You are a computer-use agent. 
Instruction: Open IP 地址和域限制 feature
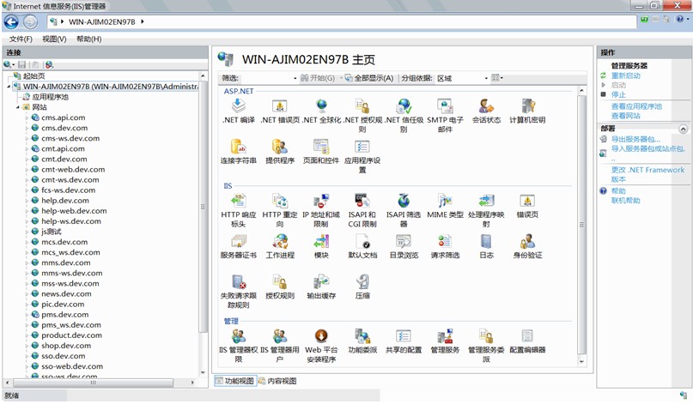click(321, 210)
